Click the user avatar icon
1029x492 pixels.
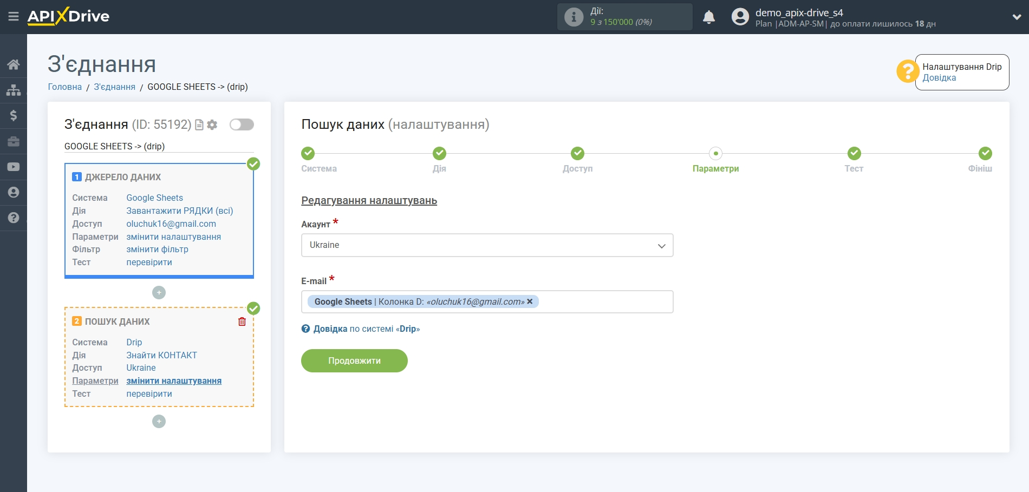[740, 17]
